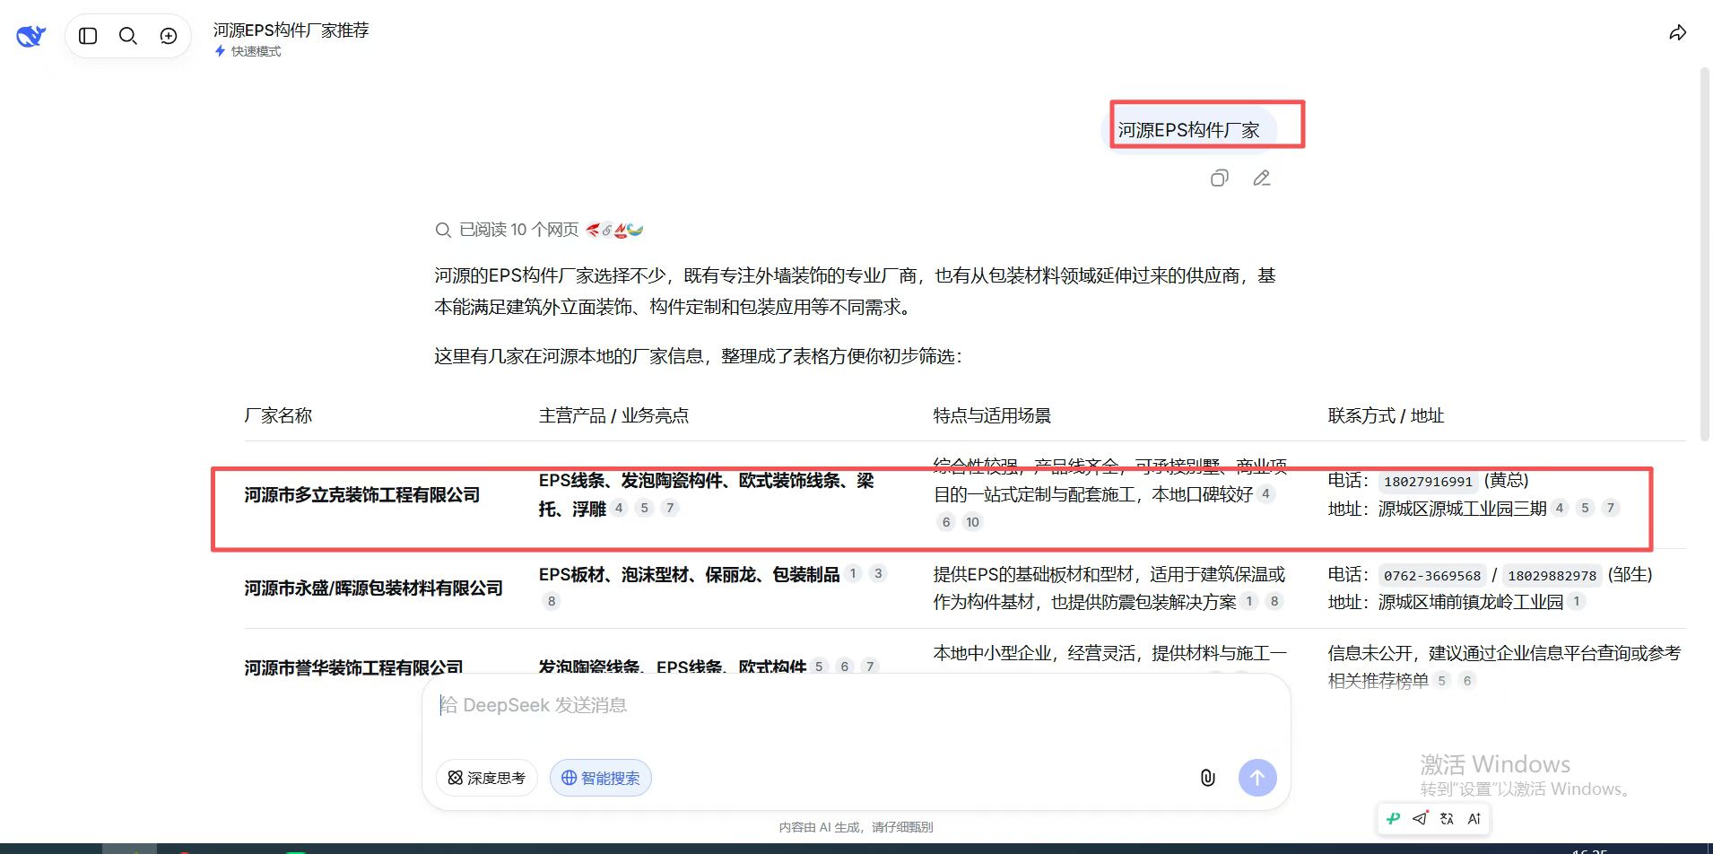
Task: Click the text EPS板材、泡沫型材、保丽龙、包装制品
Action: coord(689,574)
